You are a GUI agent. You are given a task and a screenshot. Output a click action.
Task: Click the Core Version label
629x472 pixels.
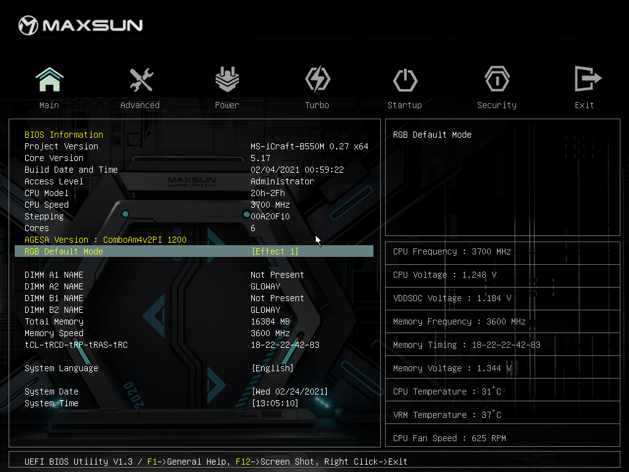coord(54,158)
